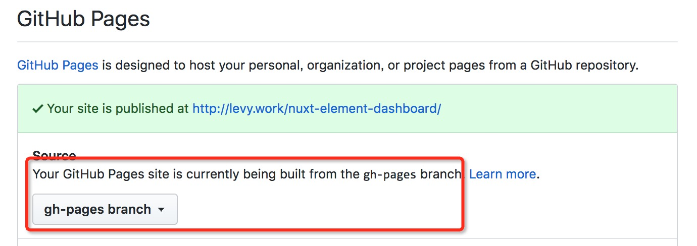This screenshot has height=246, width=697.
Task: Open the blue GitHub Pages documentation link
Action: coord(58,66)
